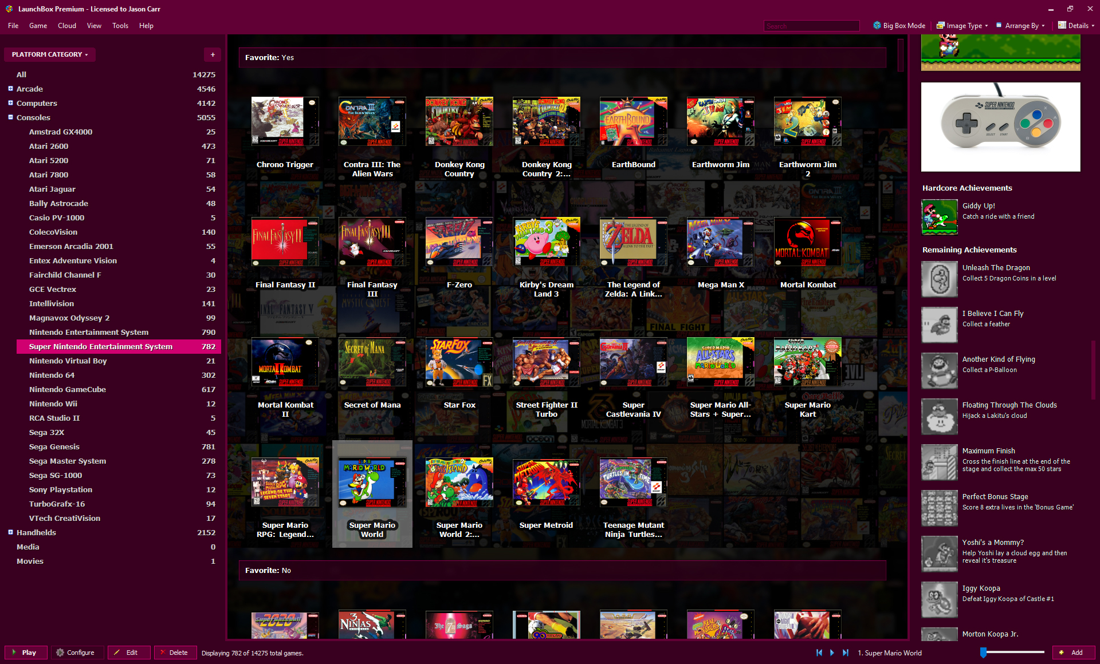Click the Favorite: Yes group header
Image resolution: width=1100 pixels, height=664 pixels.
563,57
